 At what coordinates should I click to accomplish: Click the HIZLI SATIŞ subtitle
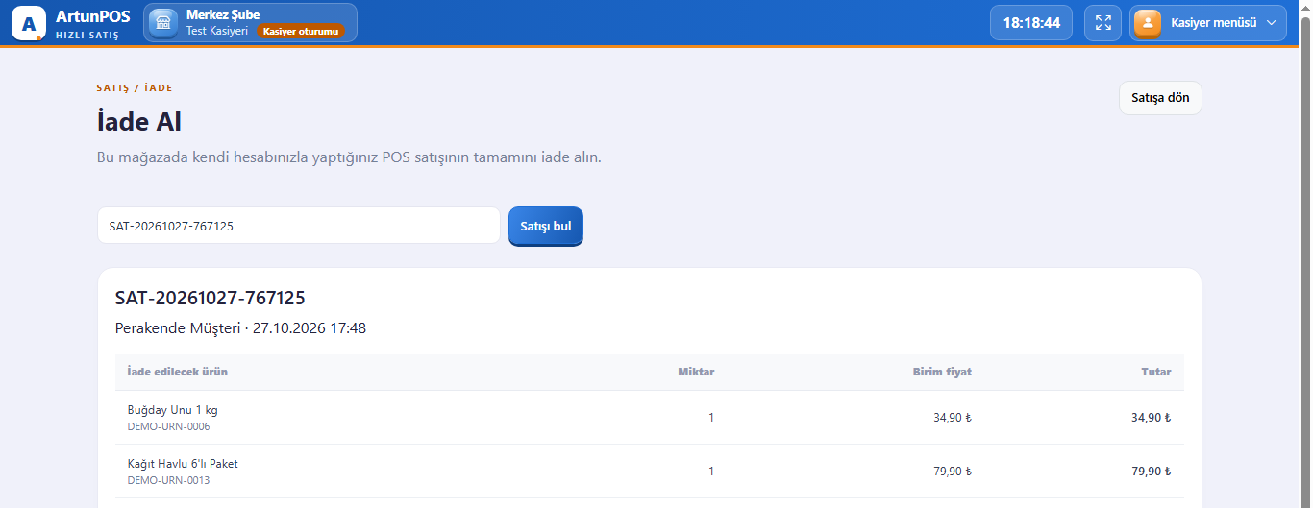pos(87,35)
